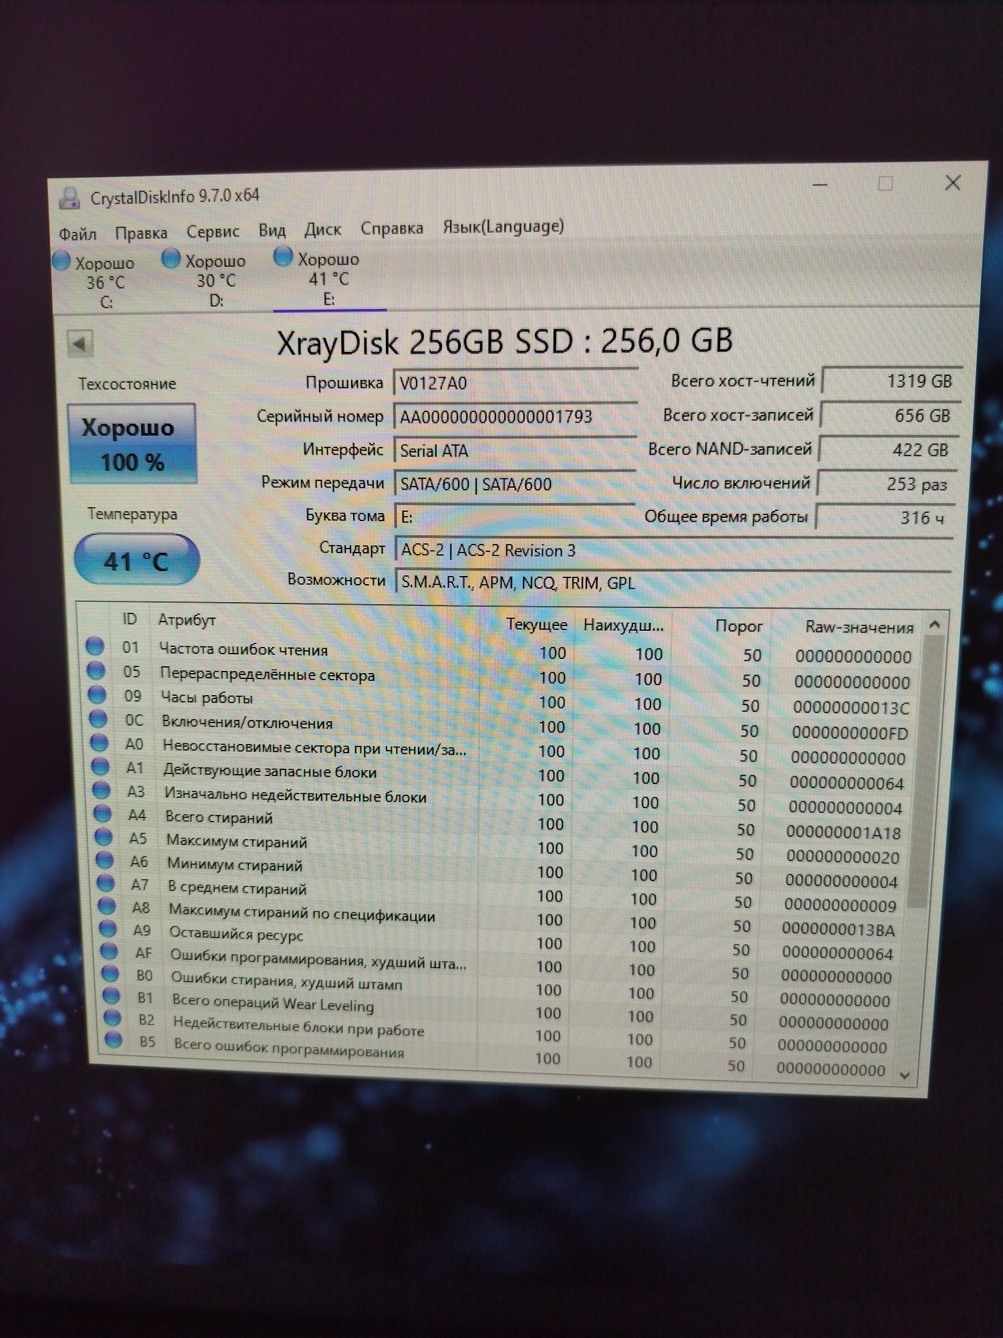Click blue status dot for attribute B0

[110, 973]
